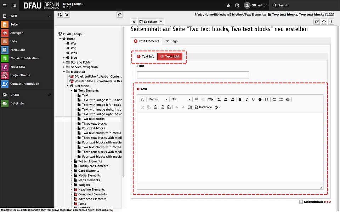
Task: Click the paste icon in editor
Action: pos(155,107)
